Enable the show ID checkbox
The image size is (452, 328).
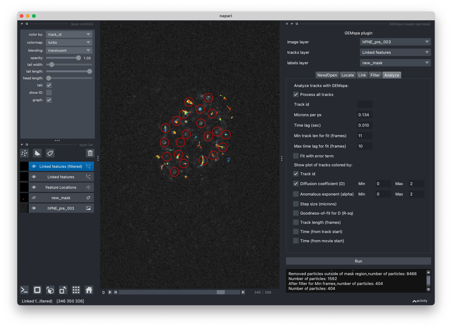point(49,93)
